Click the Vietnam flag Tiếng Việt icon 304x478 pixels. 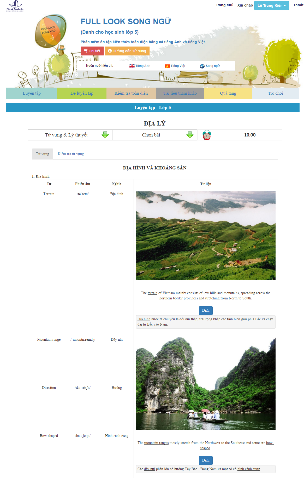[167, 66]
